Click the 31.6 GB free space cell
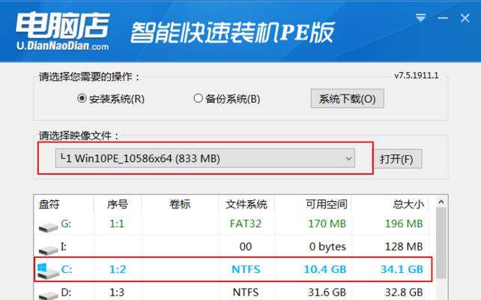Viewport: 481px width, 300px height. pos(327,292)
